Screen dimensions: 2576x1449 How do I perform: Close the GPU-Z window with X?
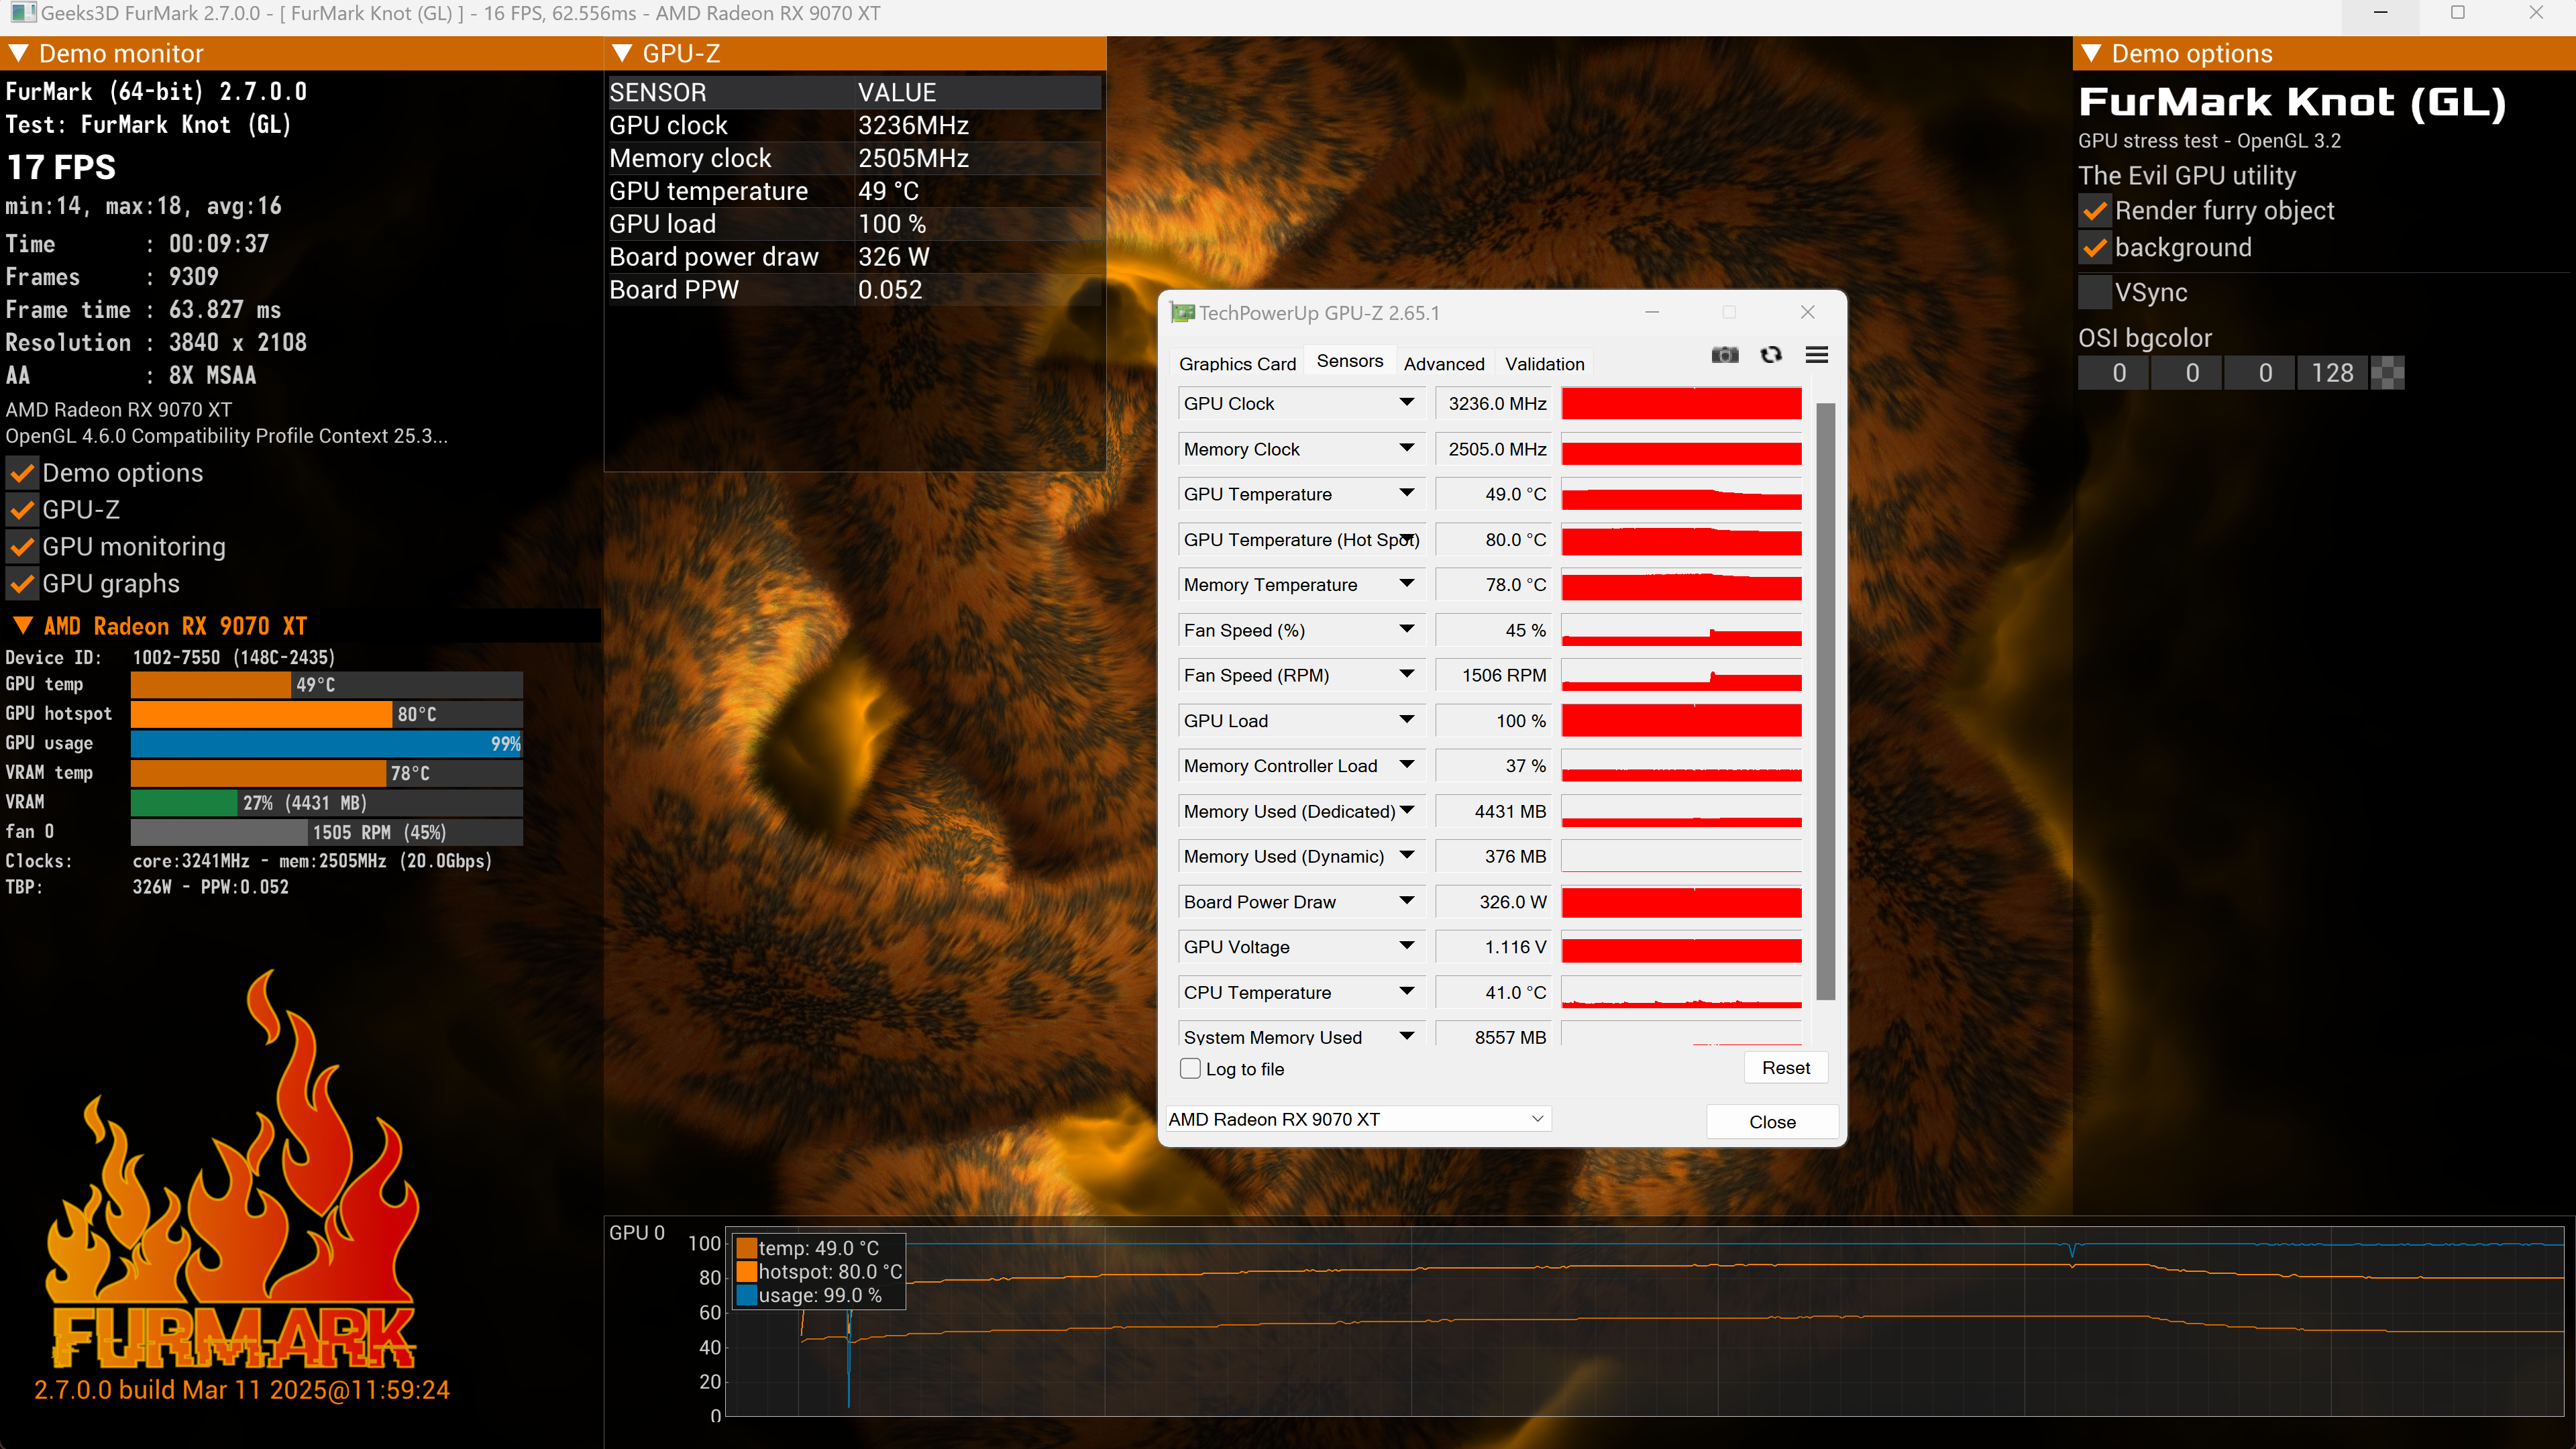[1807, 312]
